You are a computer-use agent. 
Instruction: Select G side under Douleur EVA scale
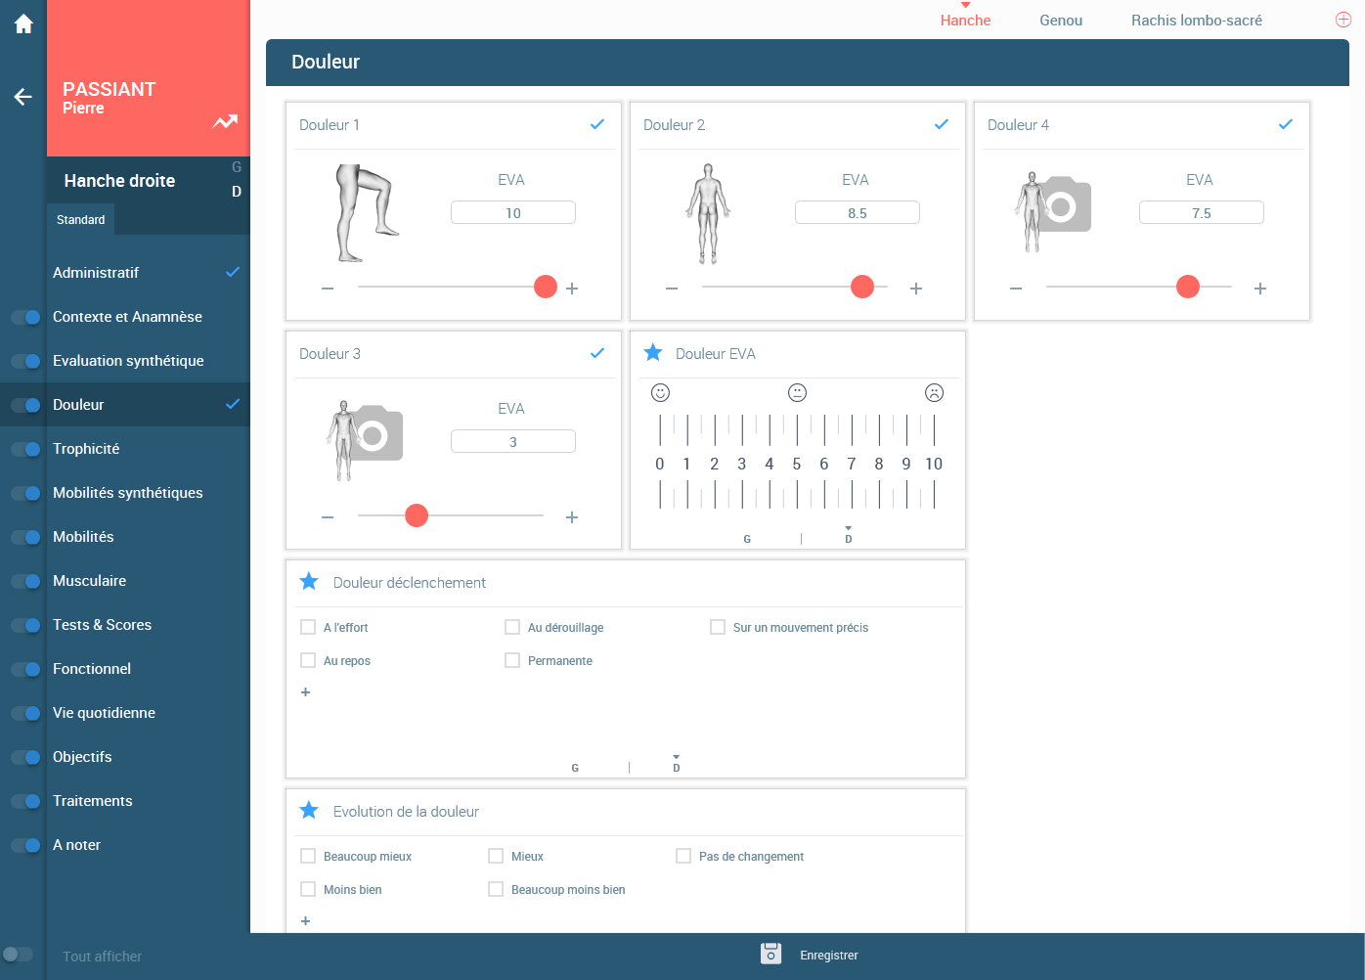coord(747,539)
